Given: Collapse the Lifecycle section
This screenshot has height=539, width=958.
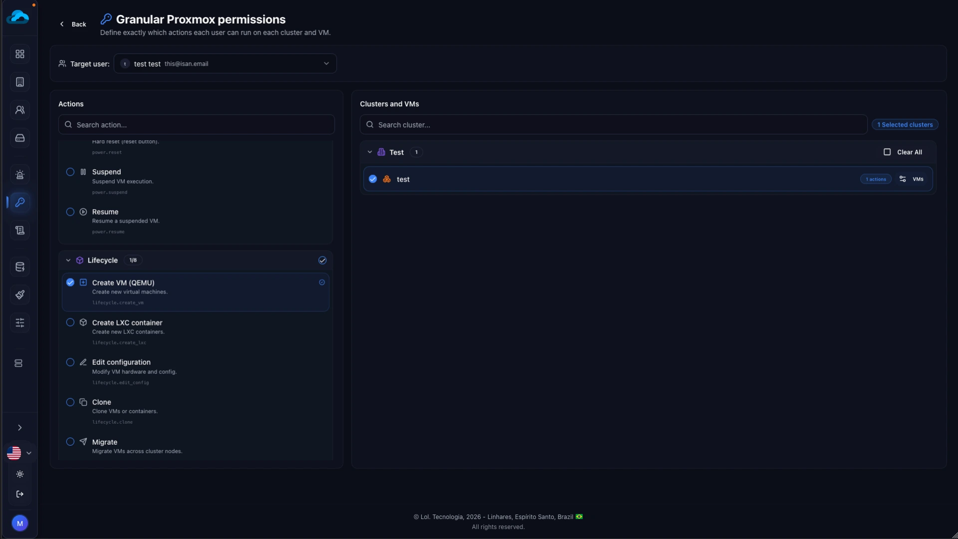Looking at the screenshot, I should [68, 261].
